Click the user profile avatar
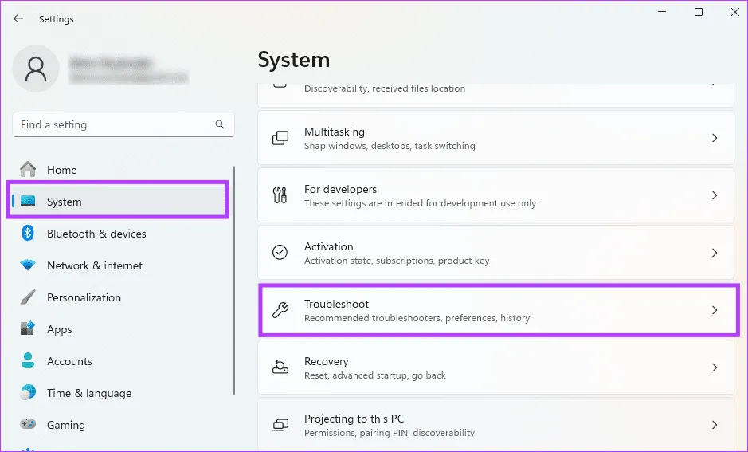Image resolution: width=748 pixels, height=452 pixels. click(x=35, y=69)
